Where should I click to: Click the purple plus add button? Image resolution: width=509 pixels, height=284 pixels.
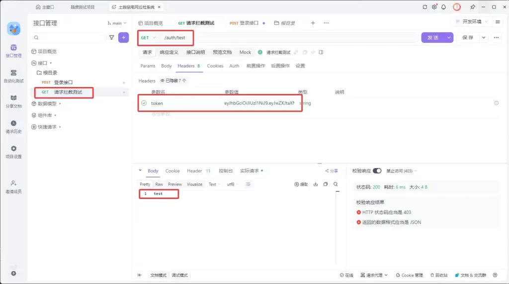123,37
